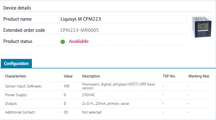Click the Description column header
Image resolution: width=216 pixels, height=120 pixels.
pyautogui.click(x=91, y=76)
